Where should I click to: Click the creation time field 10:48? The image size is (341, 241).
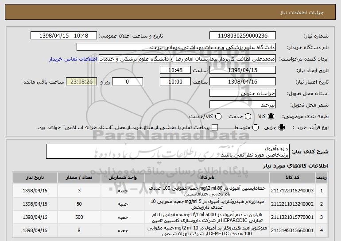(175, 70)
